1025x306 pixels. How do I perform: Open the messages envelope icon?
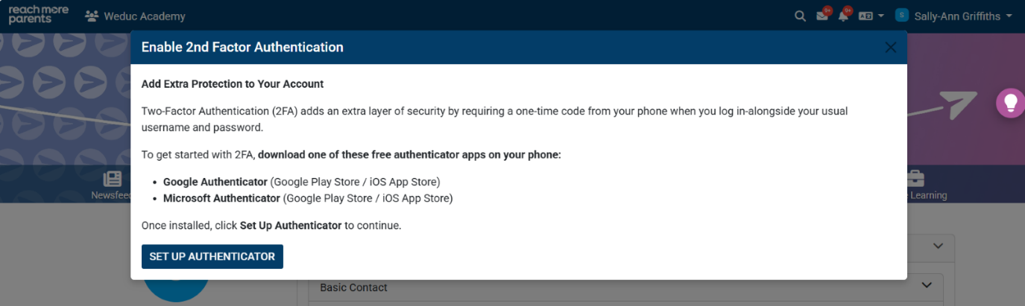click(x=822, y=16)
